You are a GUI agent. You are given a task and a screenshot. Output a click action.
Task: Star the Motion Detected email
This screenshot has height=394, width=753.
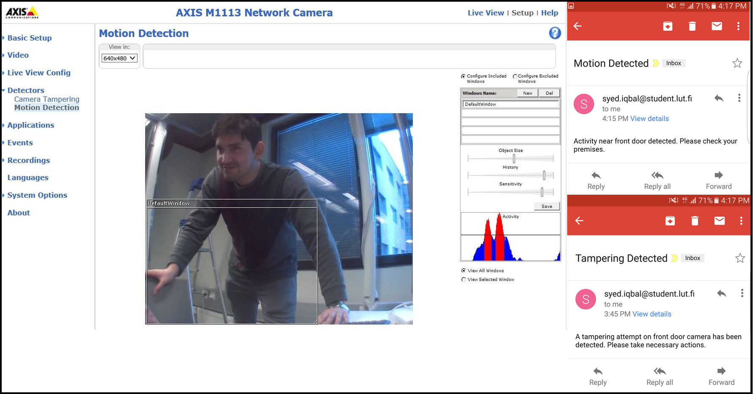pyautogui.click(x=737, y=63)
